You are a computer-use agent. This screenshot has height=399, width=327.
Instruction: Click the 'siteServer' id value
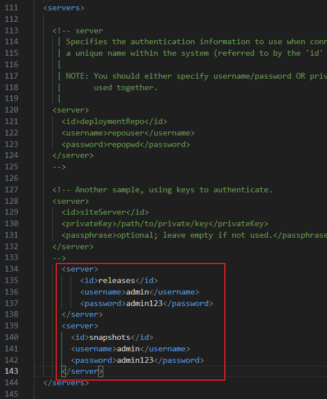tap(103, 212)
